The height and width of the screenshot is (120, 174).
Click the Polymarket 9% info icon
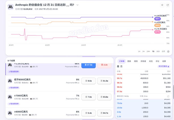[x=79, y=83]
